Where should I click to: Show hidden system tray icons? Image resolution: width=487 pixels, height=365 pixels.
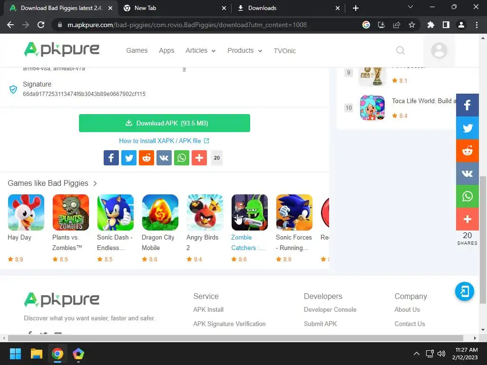point(417,354)
